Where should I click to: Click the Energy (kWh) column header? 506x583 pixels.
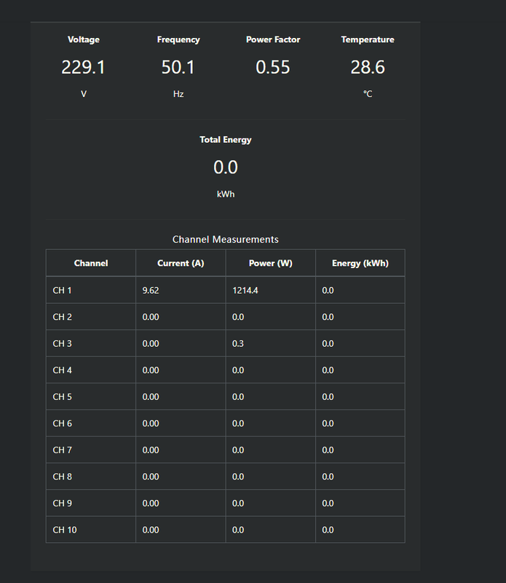360,263
